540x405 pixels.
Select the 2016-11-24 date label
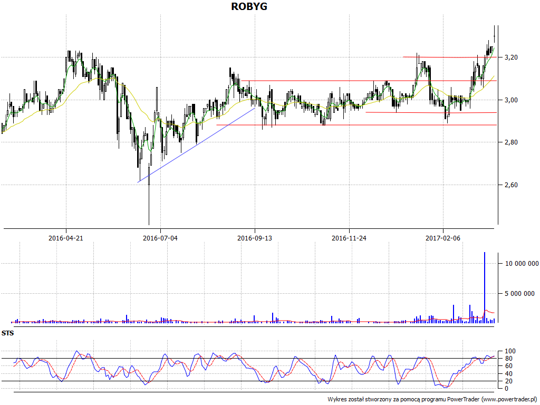[x=349, y=238]
